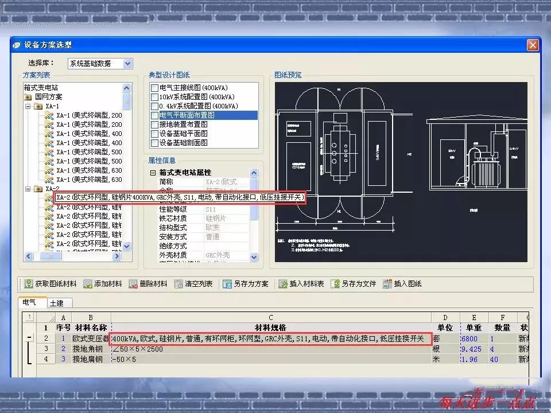Click the 另存为方案 icon
Viewport: 551px width, 413px height.
click(227, 284)
